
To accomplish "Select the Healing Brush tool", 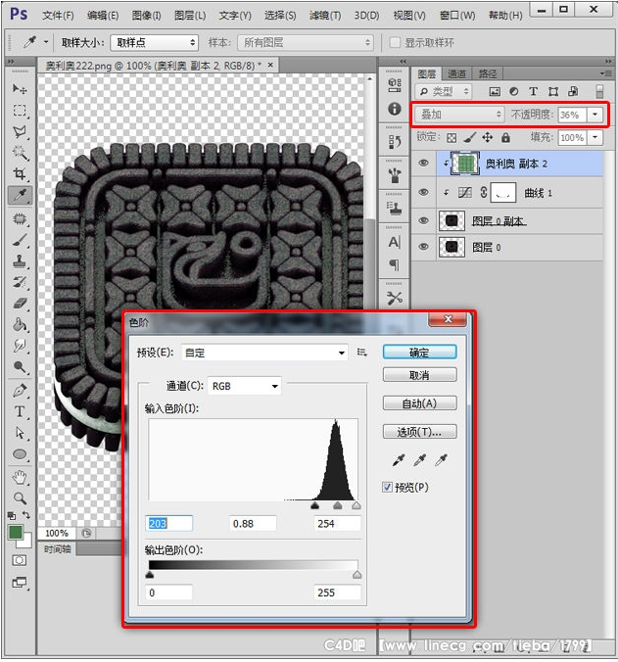I will [20, 218].
